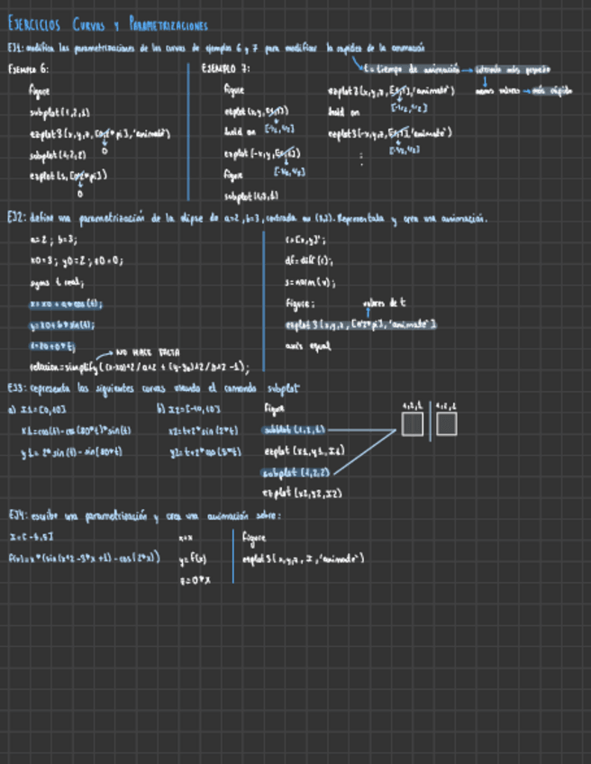
Task: Select the "ezplot3(-x,y,z,...'animate')" line in Ejemplo 7
Action: pos(390,132)
